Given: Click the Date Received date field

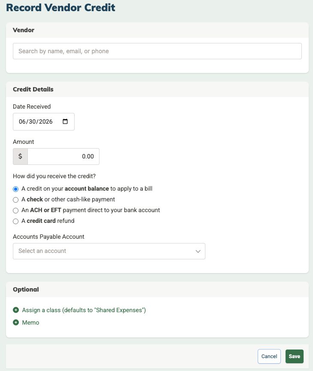Looking at the screenshot, I should tap(44, 122).
